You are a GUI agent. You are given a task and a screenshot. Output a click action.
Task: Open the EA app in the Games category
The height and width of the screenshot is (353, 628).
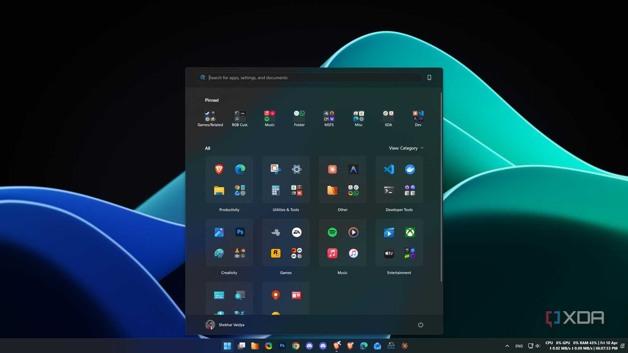(x=296, y=232)
